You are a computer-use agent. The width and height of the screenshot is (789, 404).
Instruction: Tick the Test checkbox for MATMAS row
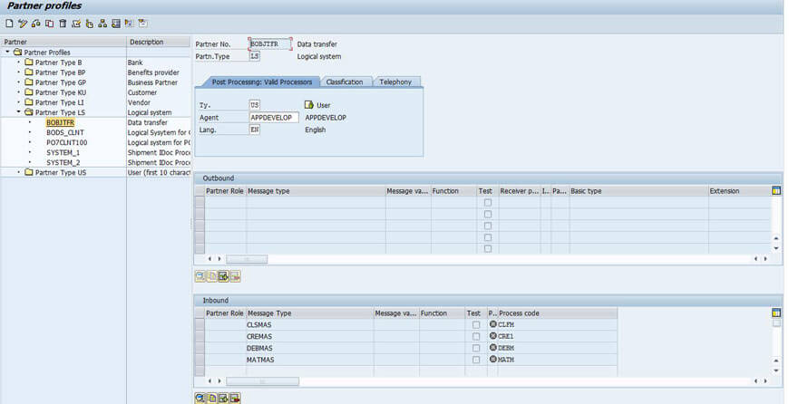476,360
